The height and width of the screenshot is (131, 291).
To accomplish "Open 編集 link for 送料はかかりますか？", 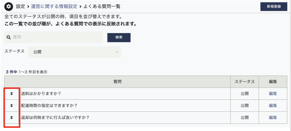I will (273, 93).
